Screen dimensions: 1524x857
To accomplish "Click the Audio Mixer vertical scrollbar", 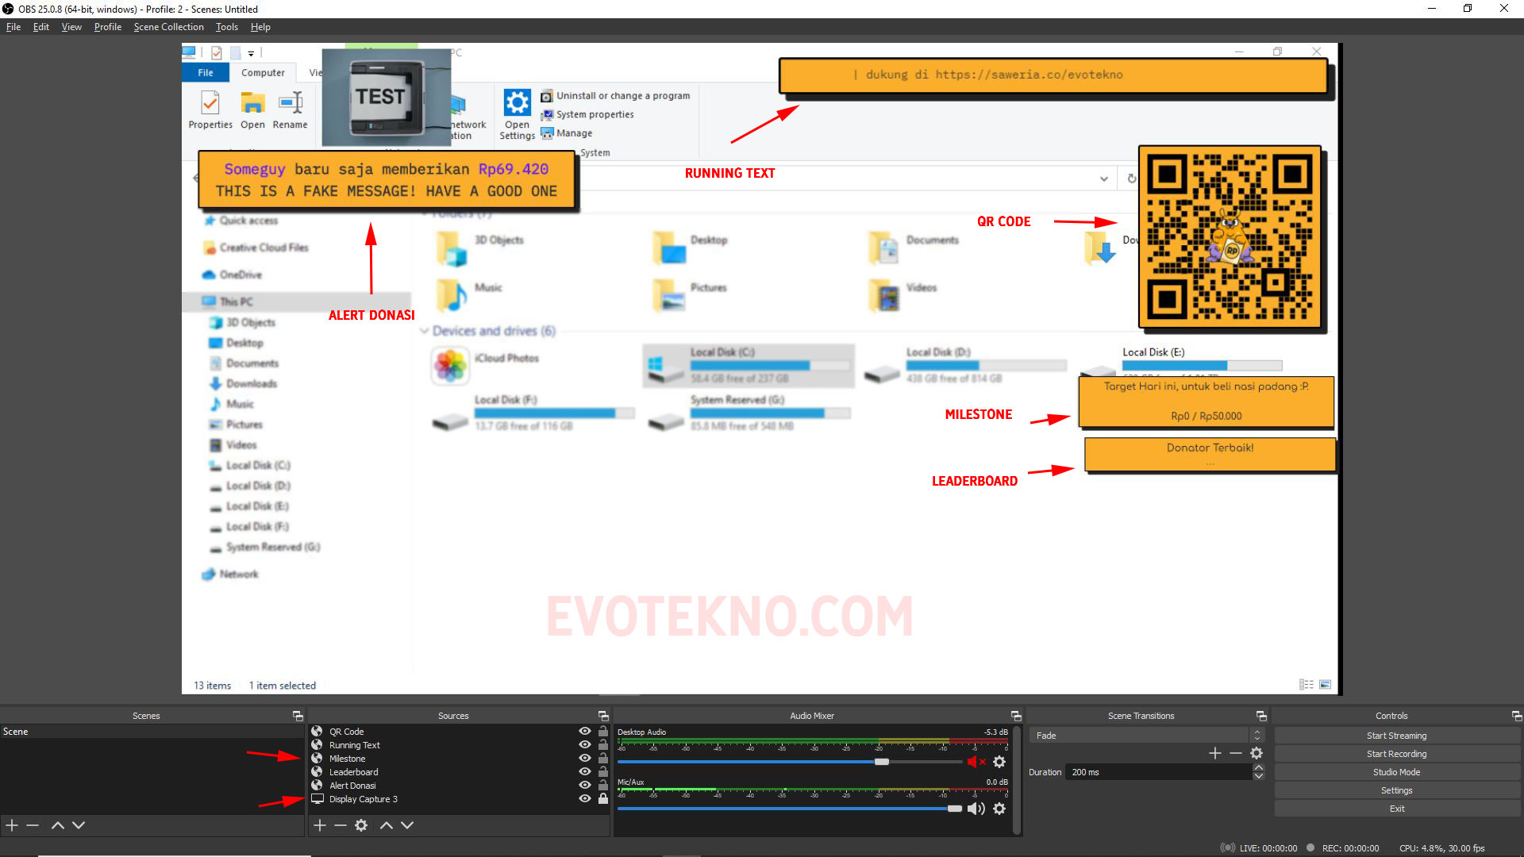I will 1017,780.
